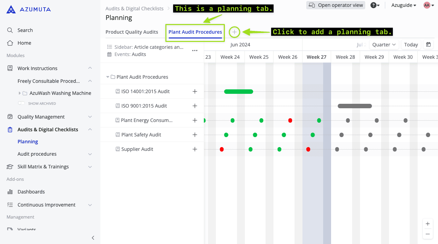Screen dimensions: 438x244
Task: Switch to Product Quality Audits tab
Action: coord(132,32)
